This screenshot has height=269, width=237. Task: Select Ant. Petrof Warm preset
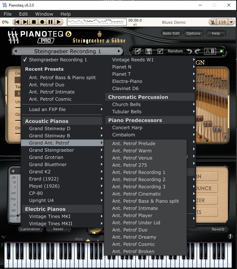coord(145,151)
